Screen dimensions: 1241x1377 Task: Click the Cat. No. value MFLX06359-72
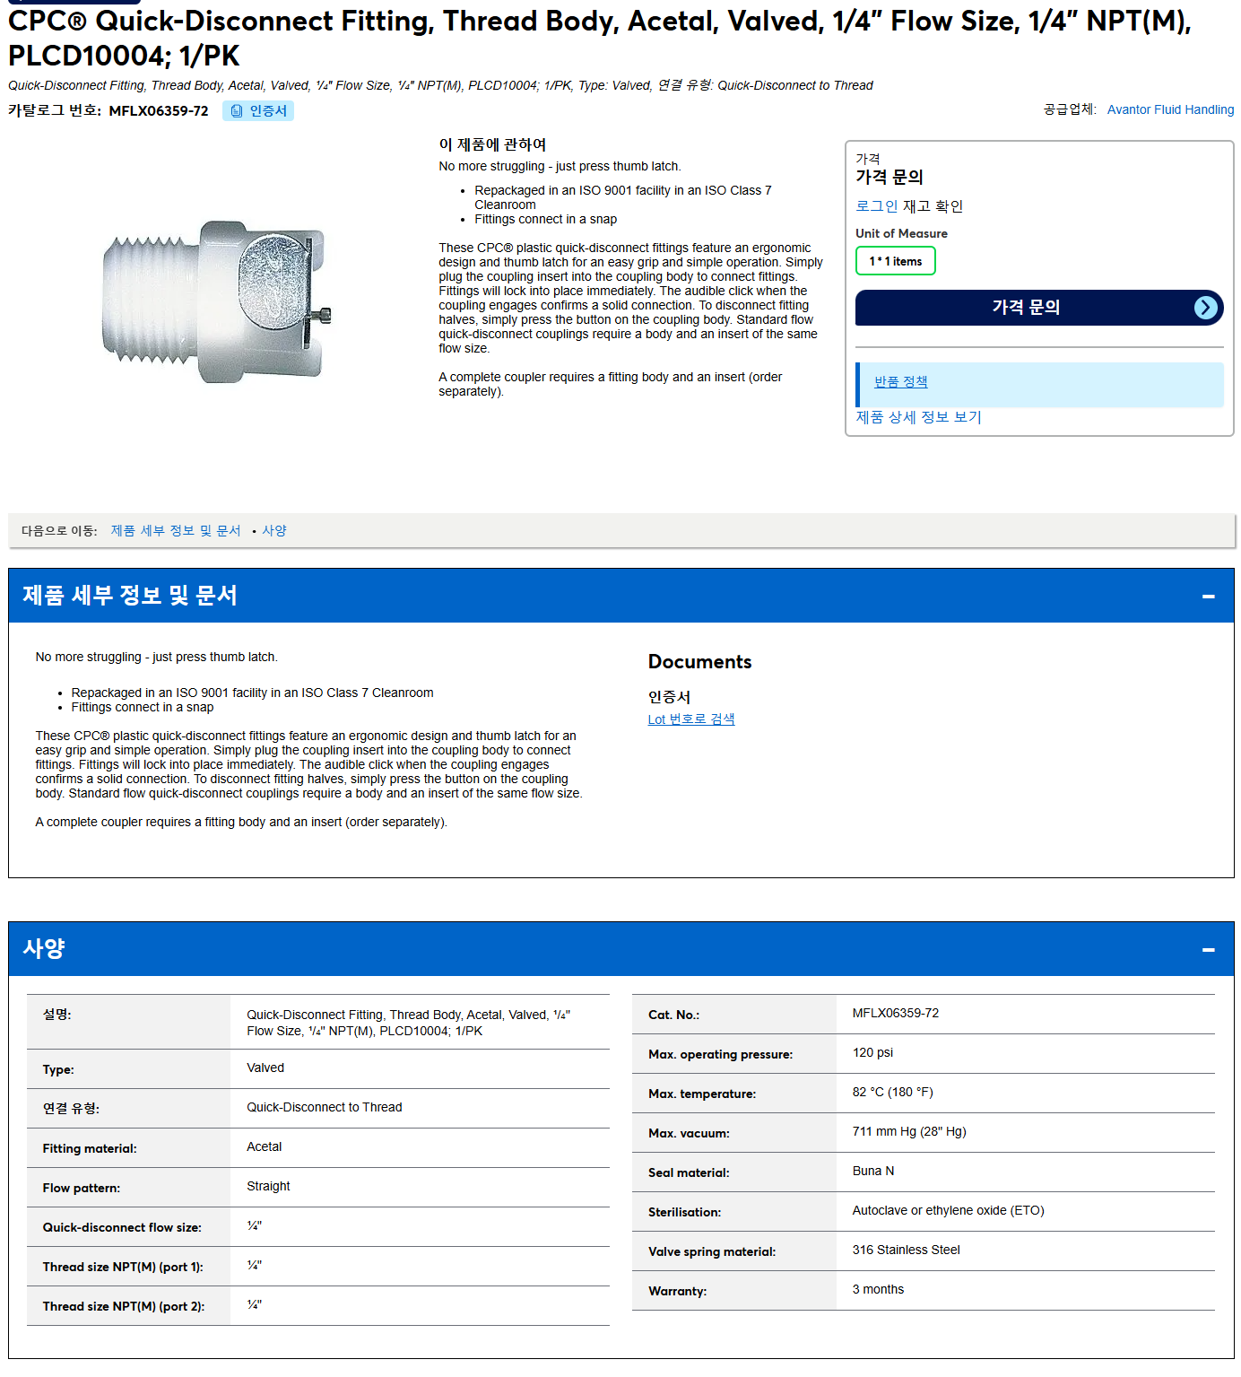[895, 1013]
